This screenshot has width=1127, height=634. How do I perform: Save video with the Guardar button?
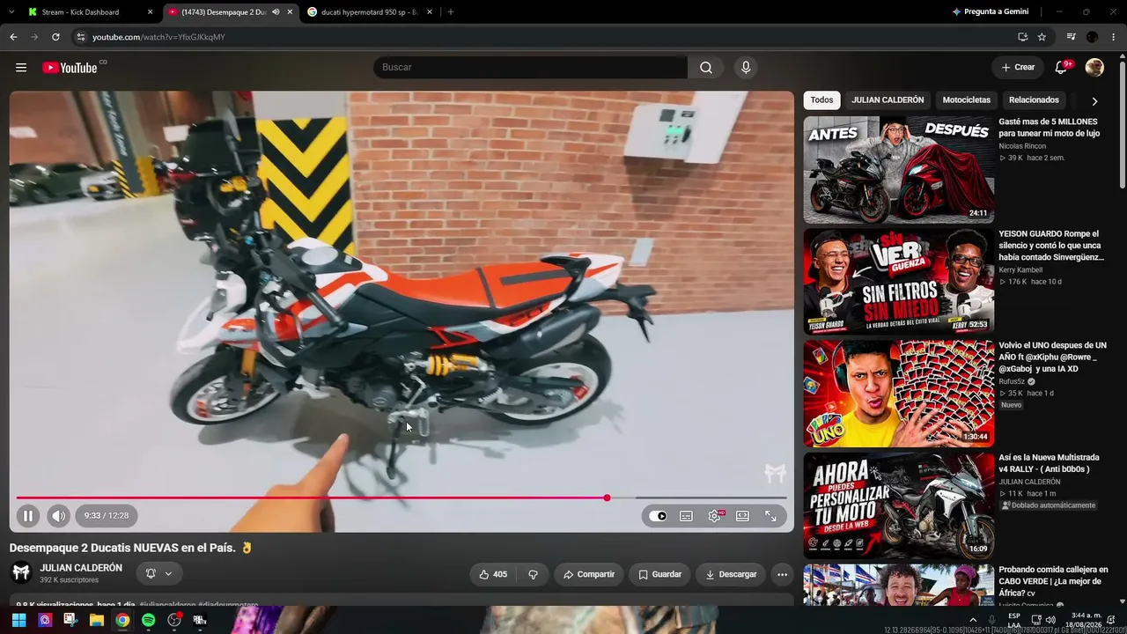659,574
